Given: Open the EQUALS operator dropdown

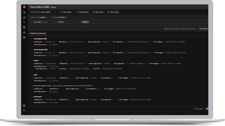Looking at the screenshot, I should (68, 22).
